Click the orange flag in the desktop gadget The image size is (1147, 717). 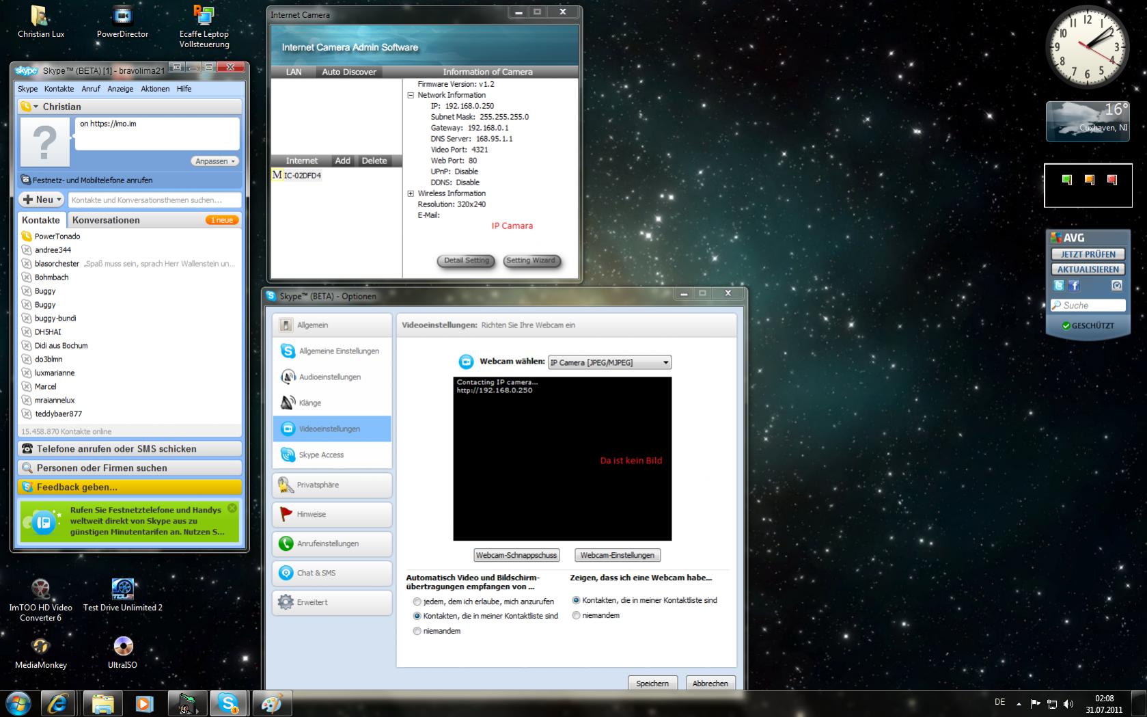click(1090, 180)
